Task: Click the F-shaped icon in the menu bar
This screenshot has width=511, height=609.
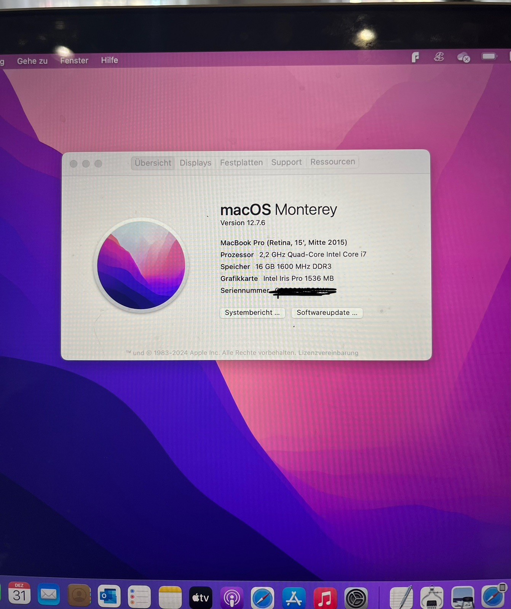Action: [x=415, y=57]
